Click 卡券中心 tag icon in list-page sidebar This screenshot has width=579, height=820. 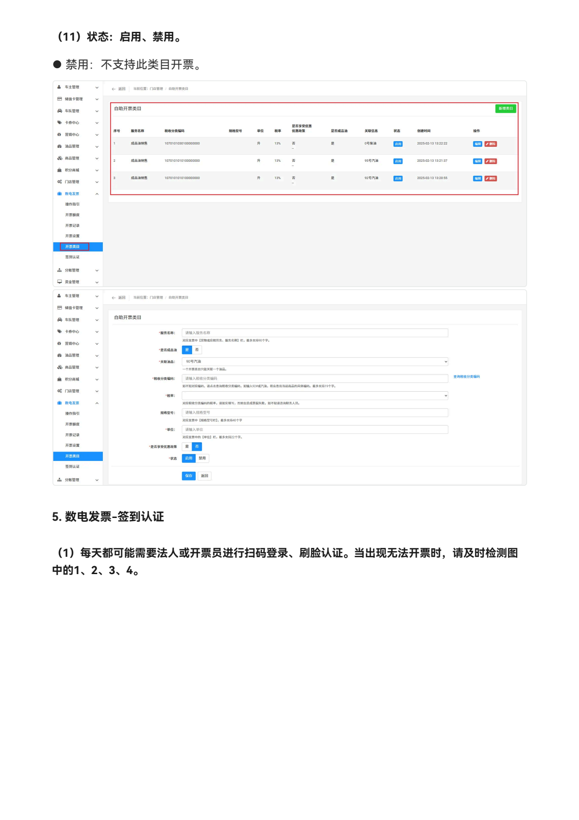click(x=59, y=122)
